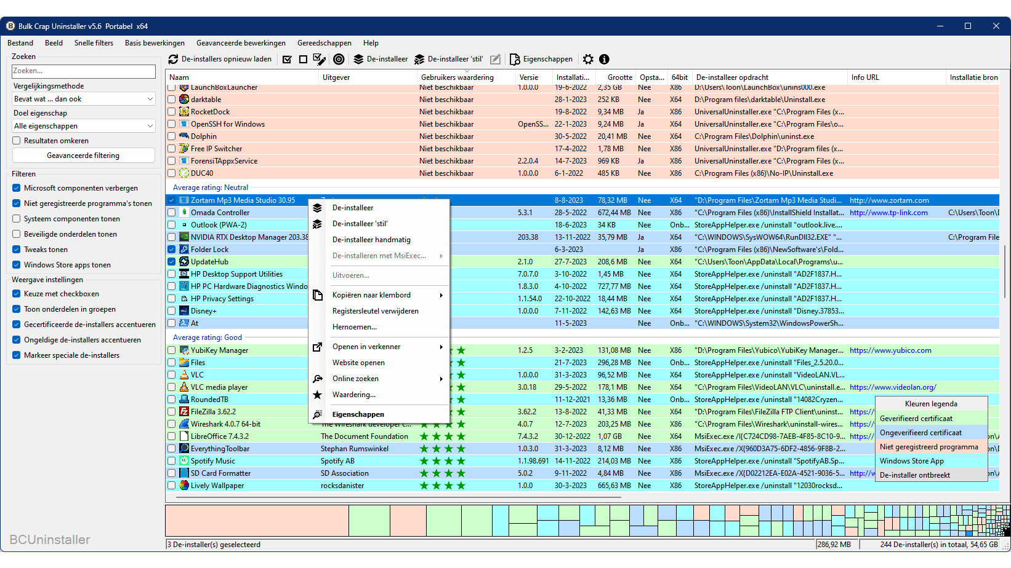
Task: Expand 'Openen in verkenner' submenu arrow
Action: [x=441, y=347]
